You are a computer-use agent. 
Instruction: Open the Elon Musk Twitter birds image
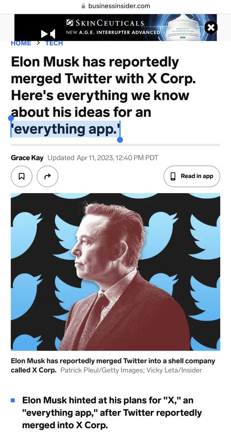(115, 272)
